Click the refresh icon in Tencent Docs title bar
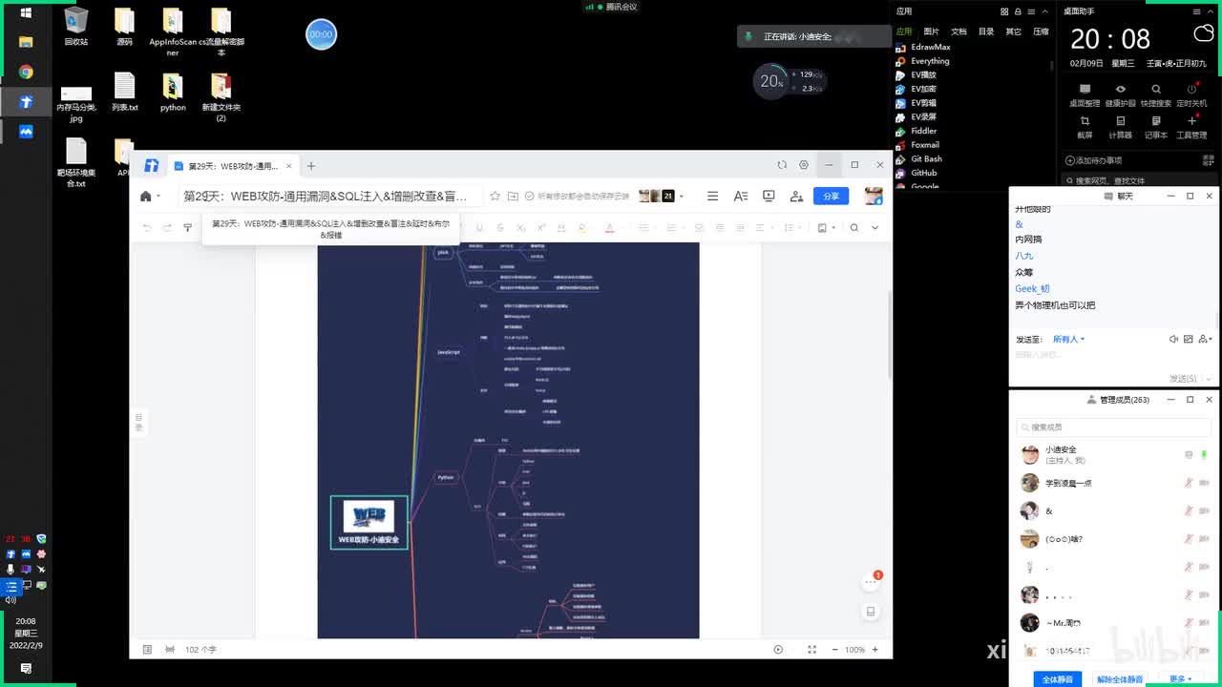The height and width of the screenshot is (687, 1222). (x=782, y=165)
